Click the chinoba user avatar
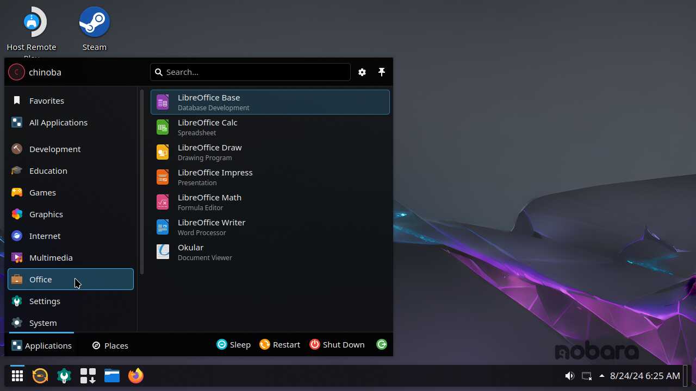Viewport: 696px width, 391px height. [16, 72]
